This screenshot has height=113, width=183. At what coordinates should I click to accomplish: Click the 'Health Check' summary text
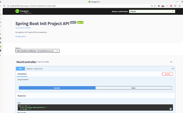click(x=38, y=69)
